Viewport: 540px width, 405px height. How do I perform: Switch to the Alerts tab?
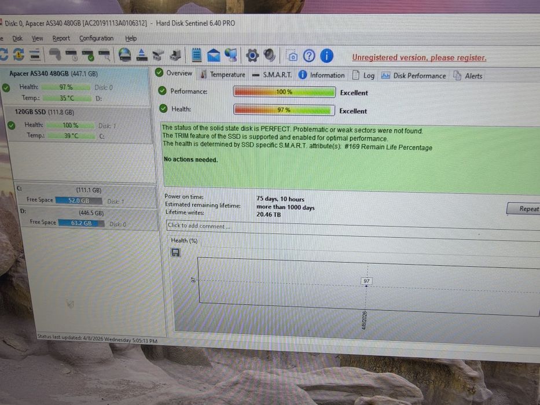(468, 76)
